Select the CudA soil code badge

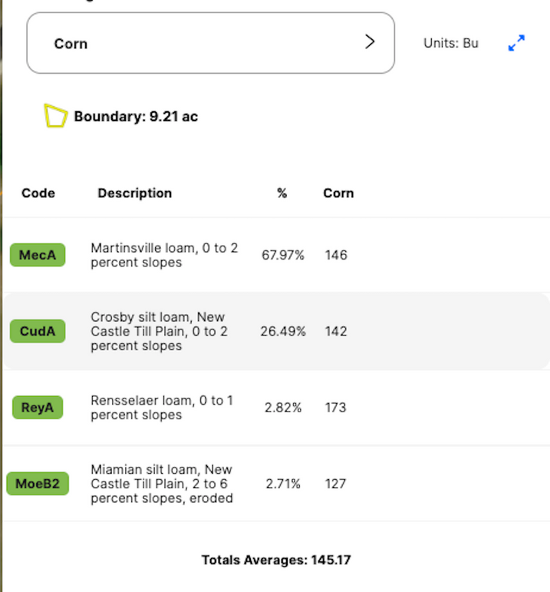(38, 331)
